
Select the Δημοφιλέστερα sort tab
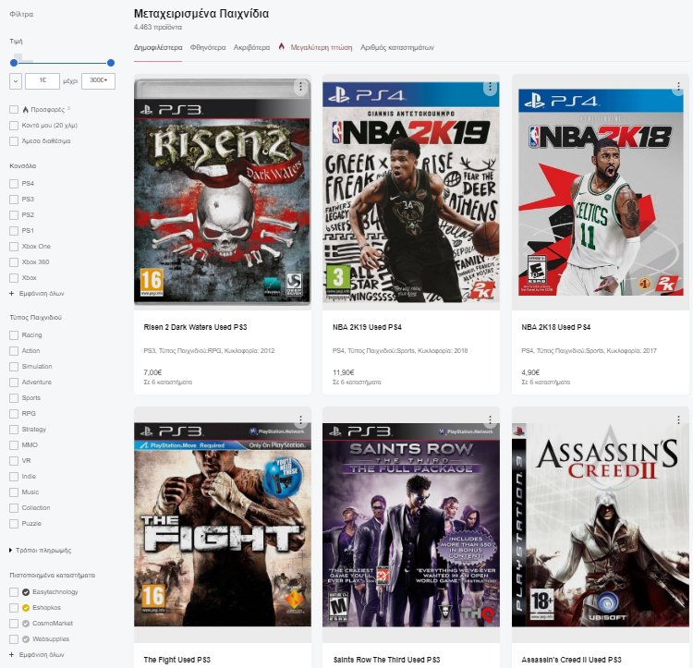click(158, 47)
